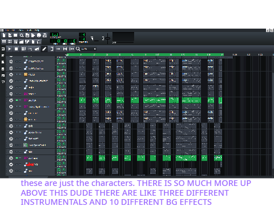Image resolution: width=274 pixels, height=206 pixels.
Task: Open the Controller Rack icon
Action: [39, 42]
